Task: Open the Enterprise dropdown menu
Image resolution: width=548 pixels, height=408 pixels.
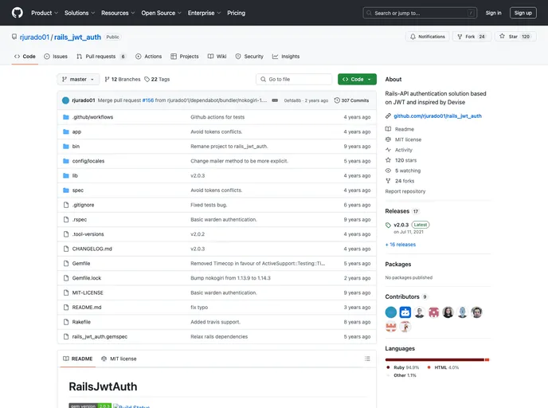Action: tap(204, 13)
